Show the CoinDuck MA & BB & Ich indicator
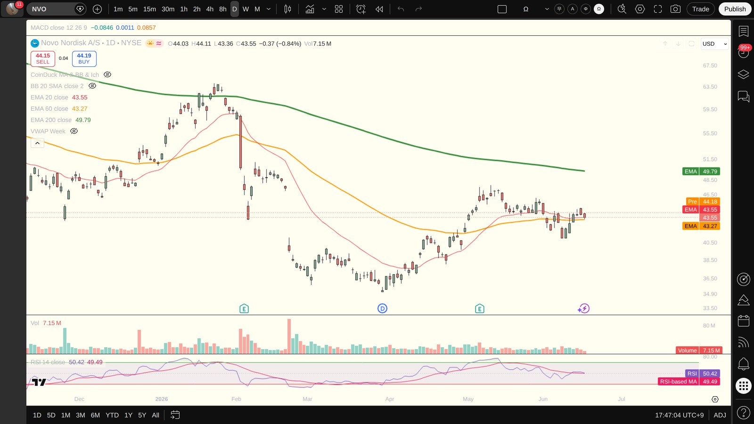This screenshot has height=424, width=754. (107, 74)
